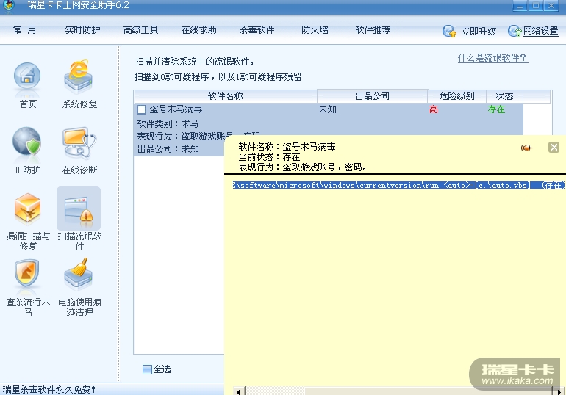Click the pushpin icon in detail popup
The width and height of the screenshot is (566, 395).
pos(526,148)
